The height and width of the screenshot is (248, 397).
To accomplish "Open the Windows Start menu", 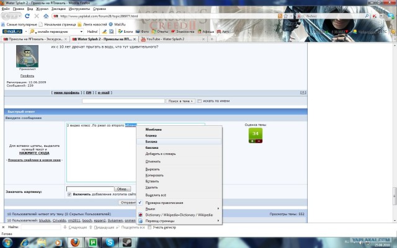I will (7, 242).
